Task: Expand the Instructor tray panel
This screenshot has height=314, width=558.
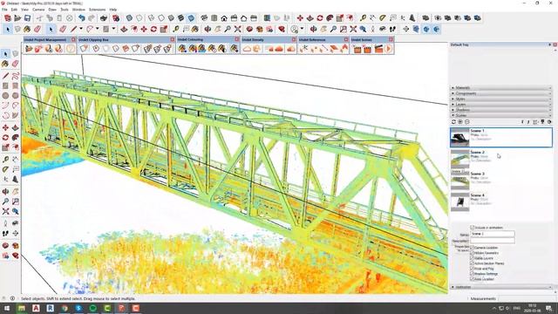Action: click(x=501, y=287)
